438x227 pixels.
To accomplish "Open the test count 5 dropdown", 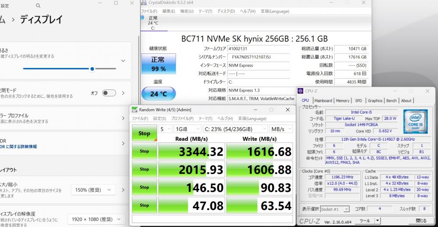I will pyautogui.click(x=165, y=129).
